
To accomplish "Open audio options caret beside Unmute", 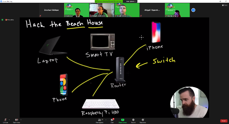I will pos(9,120).
